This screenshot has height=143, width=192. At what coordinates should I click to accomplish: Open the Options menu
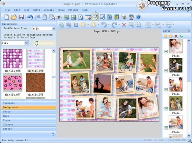click(73, 10)
